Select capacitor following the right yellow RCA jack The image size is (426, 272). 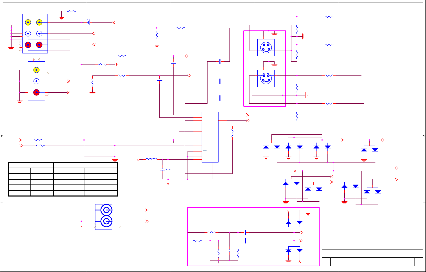(x=89, y=23)
